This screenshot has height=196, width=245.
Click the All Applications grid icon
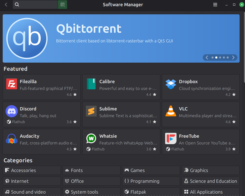click(186, 192)
